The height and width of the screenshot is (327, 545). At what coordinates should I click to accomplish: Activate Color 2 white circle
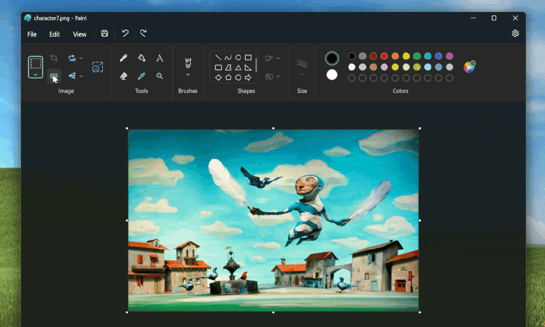pyautogui.click(x=332, y=75)
